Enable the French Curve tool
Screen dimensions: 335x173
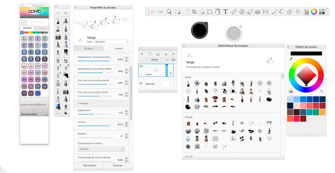(250, 12)
